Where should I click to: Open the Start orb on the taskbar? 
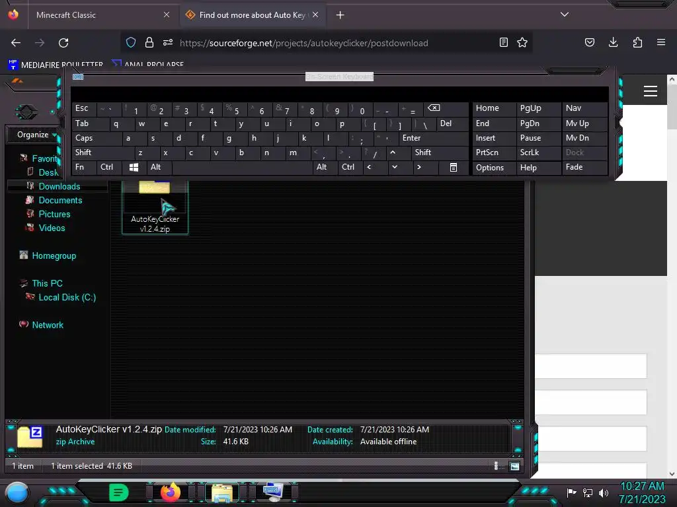17,492
